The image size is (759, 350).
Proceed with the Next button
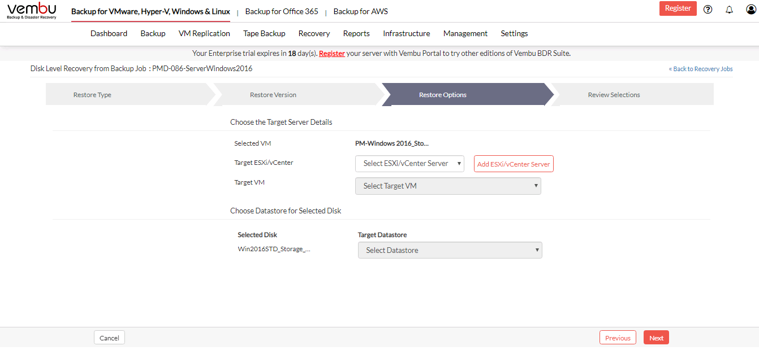click(x=656, y=338)
